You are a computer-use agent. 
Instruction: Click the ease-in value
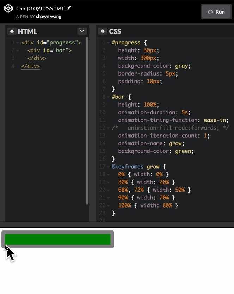(215, 120)
